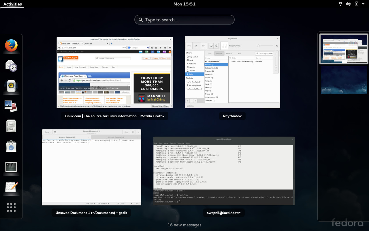Click the Linux.com Mozilla Firefox caption
Image resolution: width=369 pixels, height=231 pixels.
coord(115,116)
